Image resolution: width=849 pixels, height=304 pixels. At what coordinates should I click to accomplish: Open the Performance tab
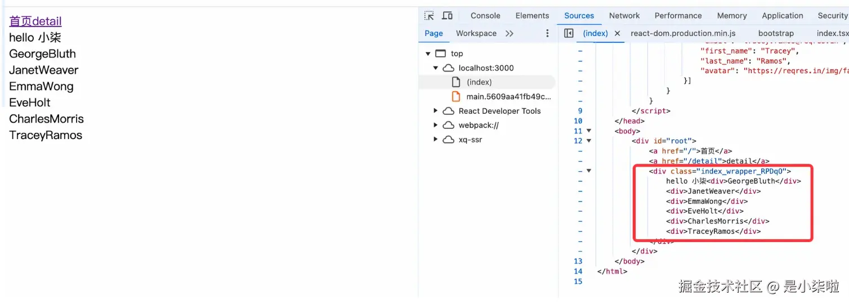tap(678, 16)
